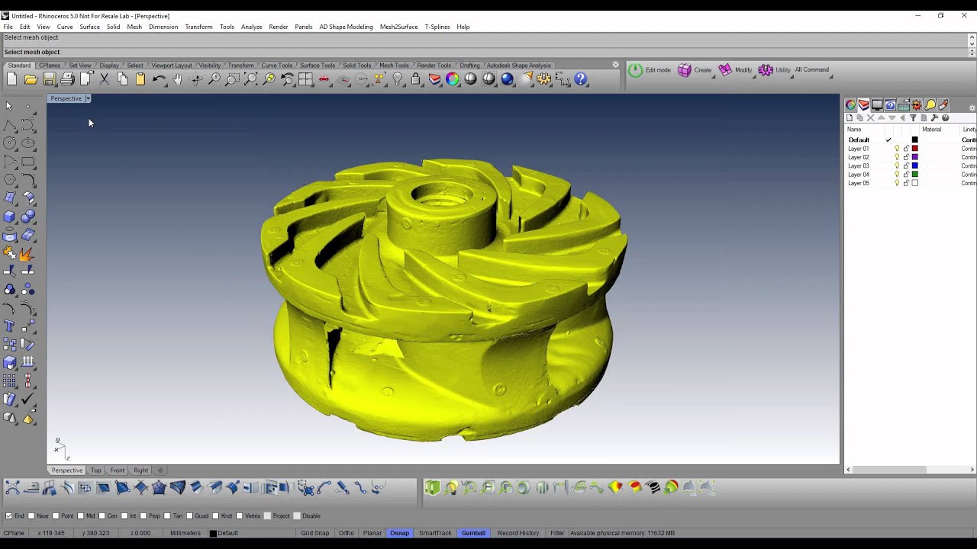
Task: Enable the Int osnap checkbox
Action: tap(124, 516)
